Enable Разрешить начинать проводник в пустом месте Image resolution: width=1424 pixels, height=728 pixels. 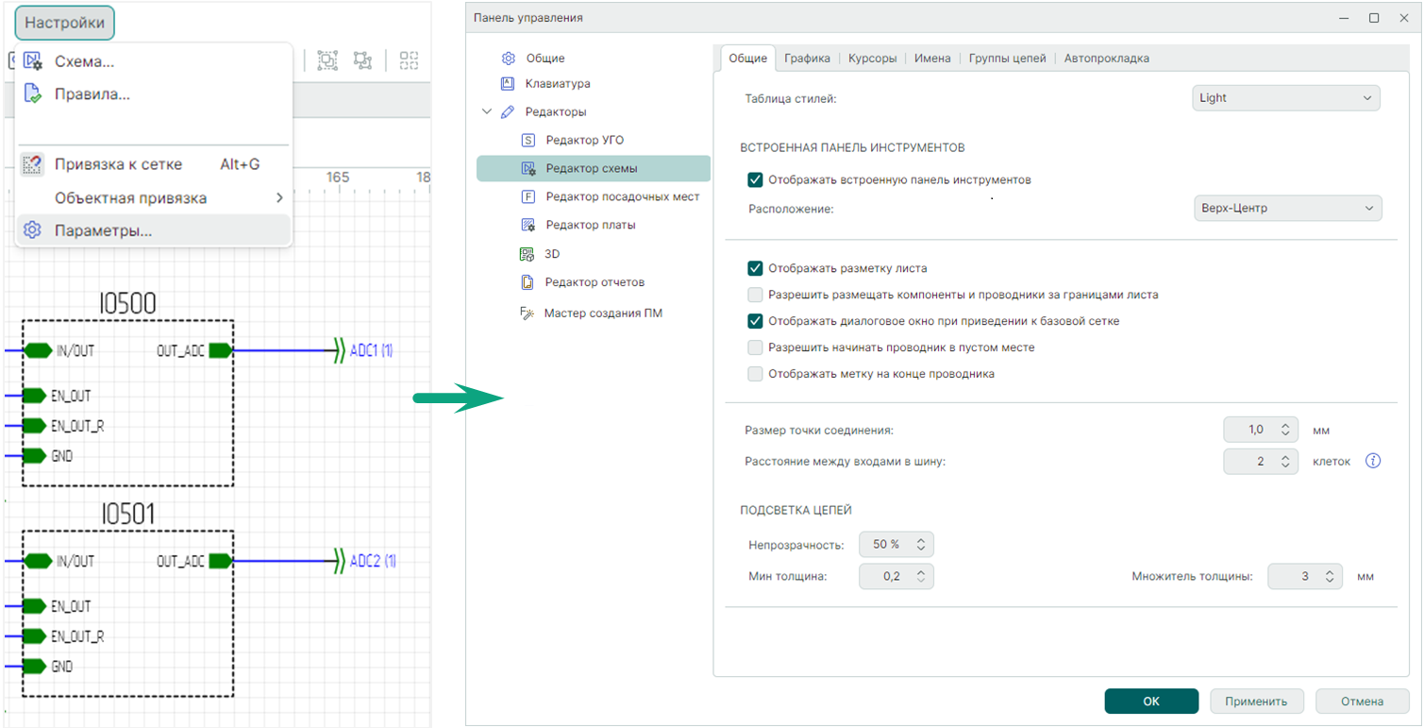[755, 347]
